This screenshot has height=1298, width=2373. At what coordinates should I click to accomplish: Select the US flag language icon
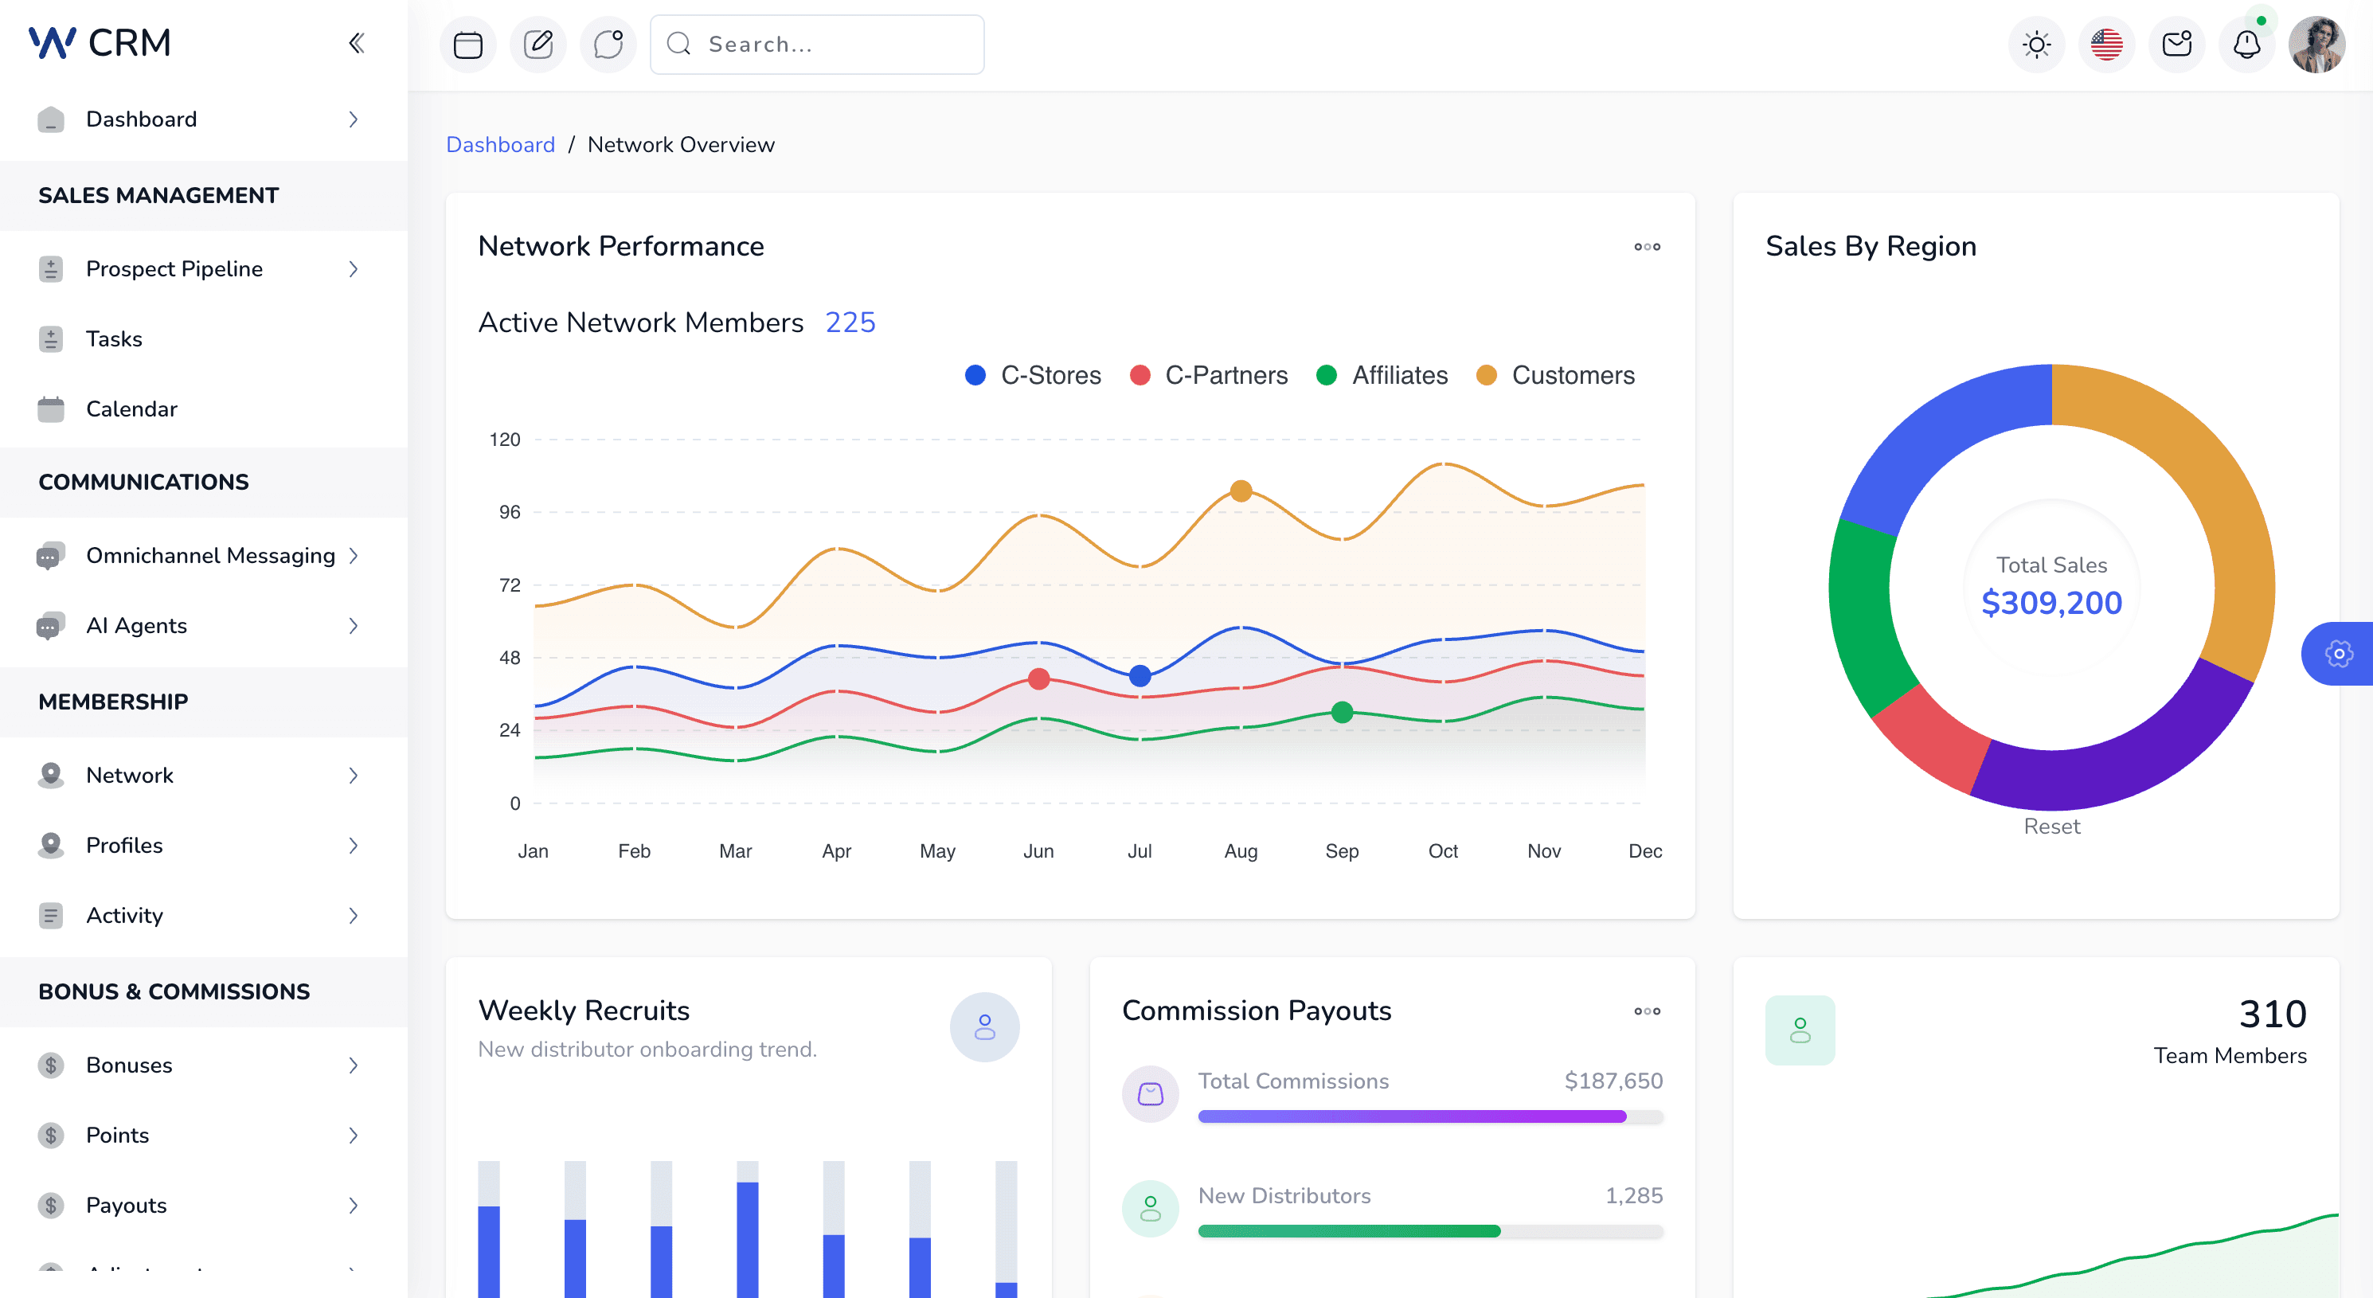[x=2107, y=43]
